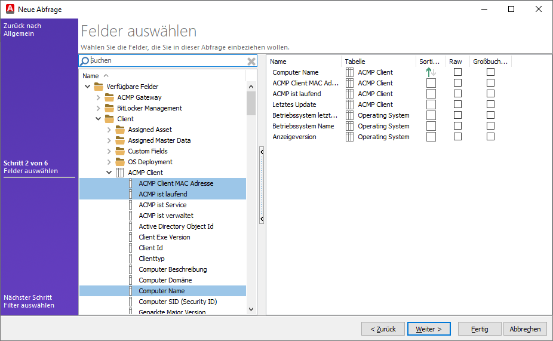Click the Assigned Master Data folder icon
Image resolution: width=553 pixels, height=341 pixels.
pyautogui.click(x=120, y=140)
